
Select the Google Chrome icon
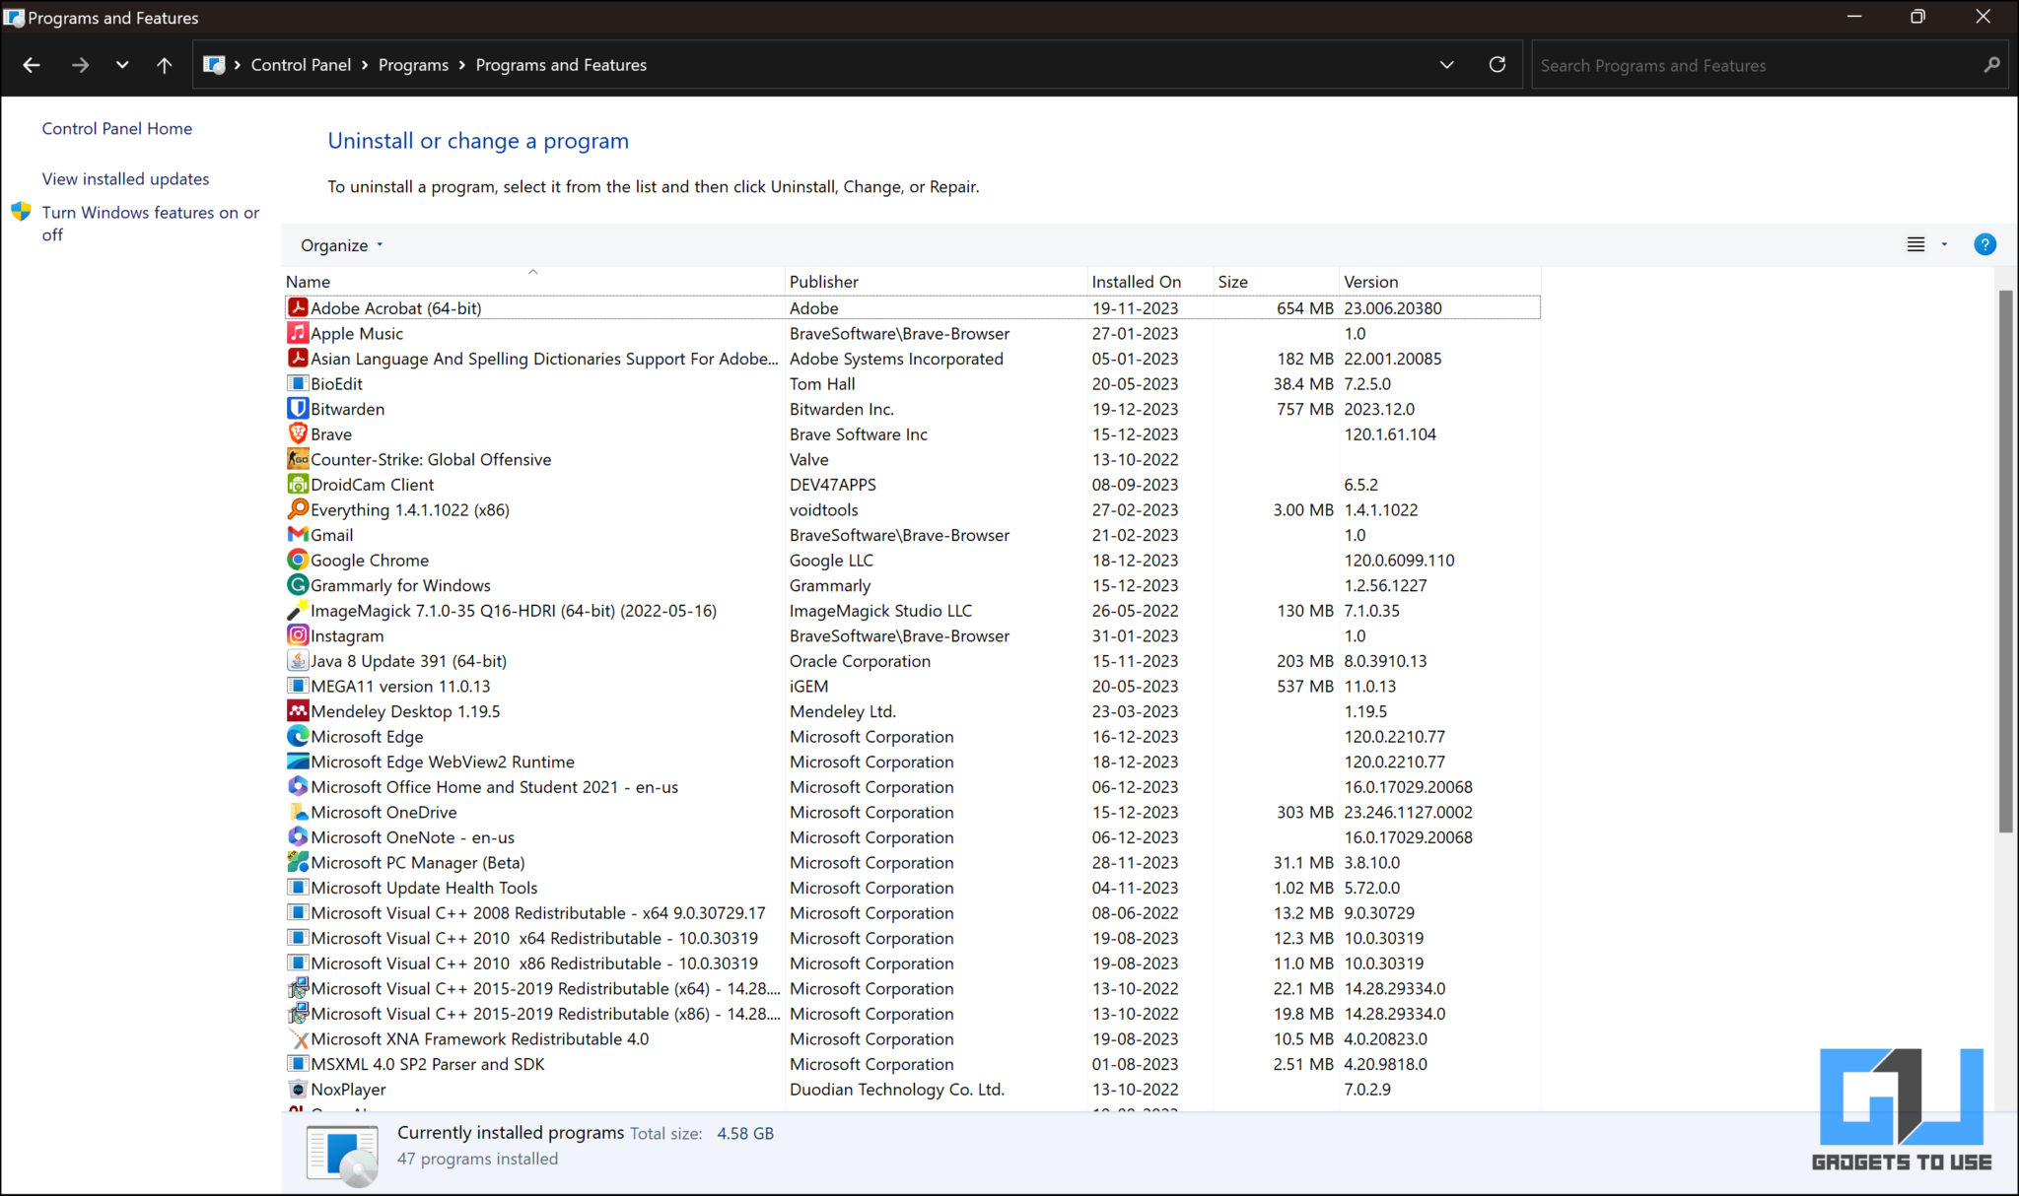[x=299, y=560]
